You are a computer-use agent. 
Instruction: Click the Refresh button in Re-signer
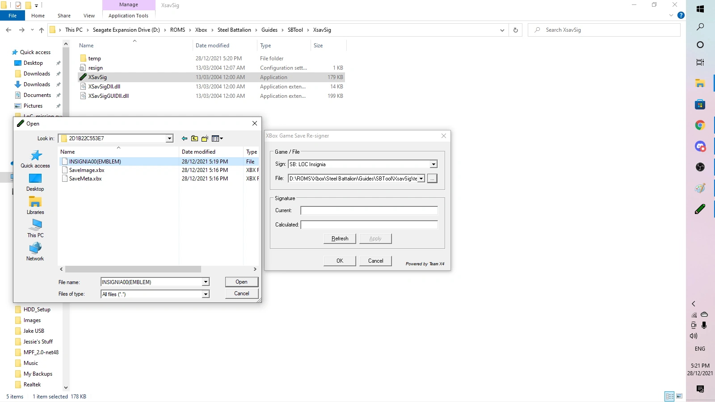pyautogui.click(x=340, y=239)
